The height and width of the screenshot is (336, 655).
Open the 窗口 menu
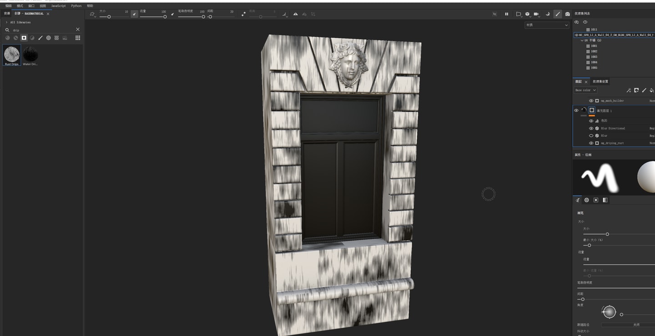31,6
